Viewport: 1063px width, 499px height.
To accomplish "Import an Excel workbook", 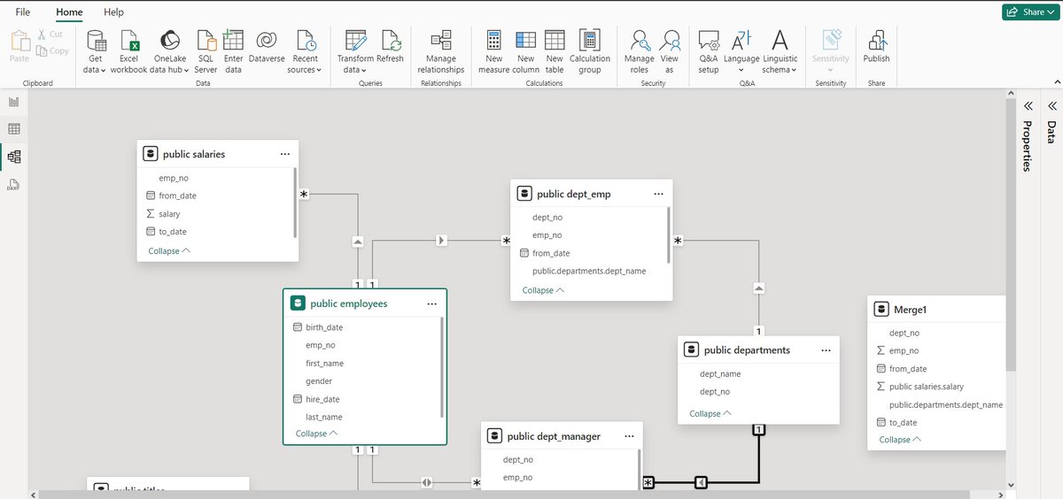I will tap(129, 51).
